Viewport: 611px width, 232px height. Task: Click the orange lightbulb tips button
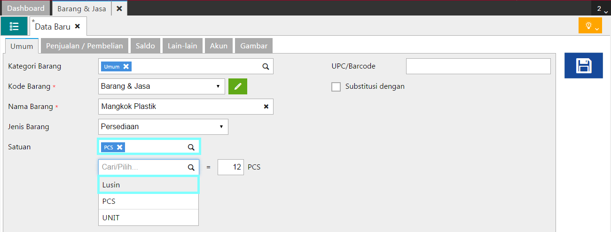[590, 26]
